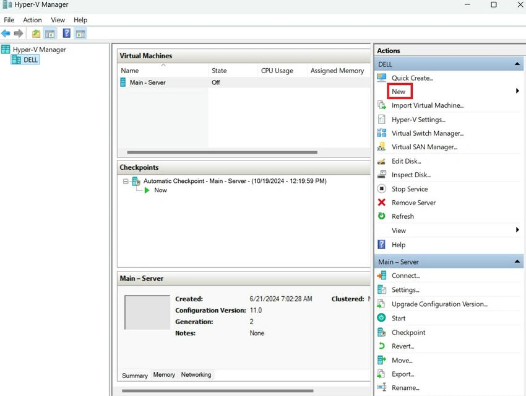Click New in the Actions pane
The image size is (526, 396).
[x=399, y=92]
